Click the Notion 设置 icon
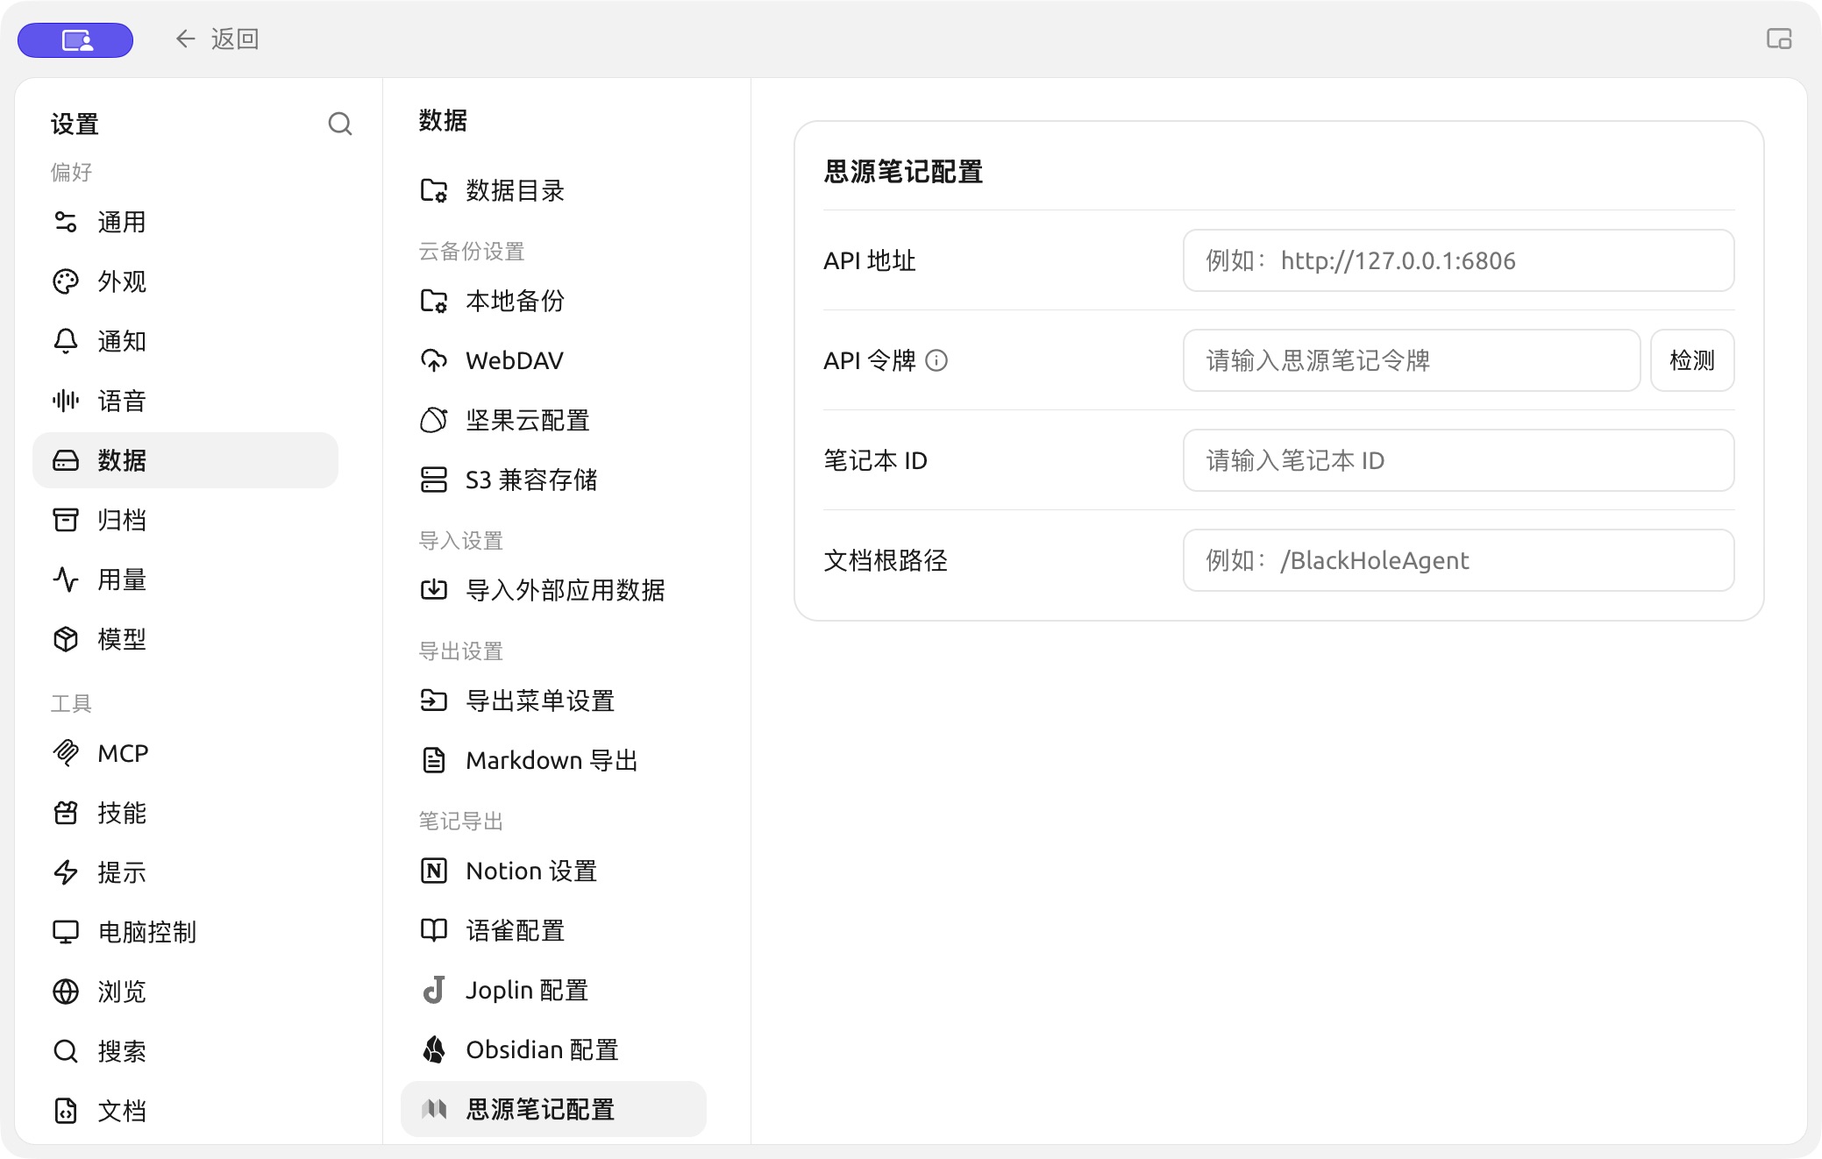This screenshot has height=1159, width=1822. click(434, 871)
